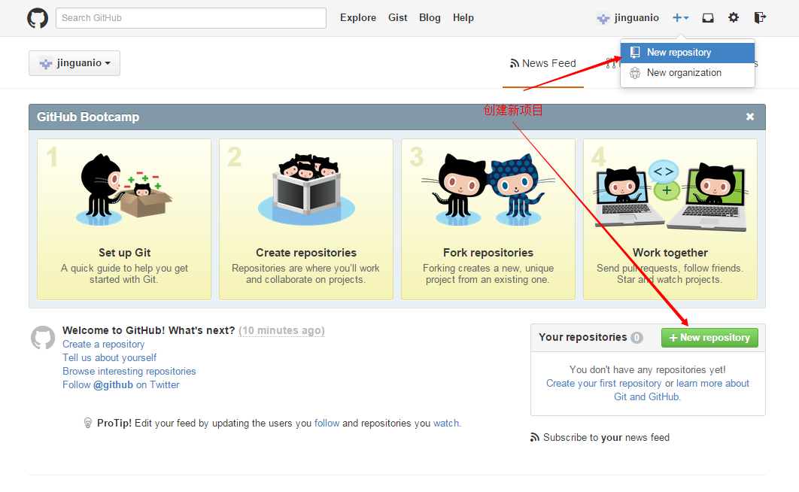The height and width of the screenshot is (492, 799).
Task: Select New repository from dropdown menu
Action: pos(688,53)
